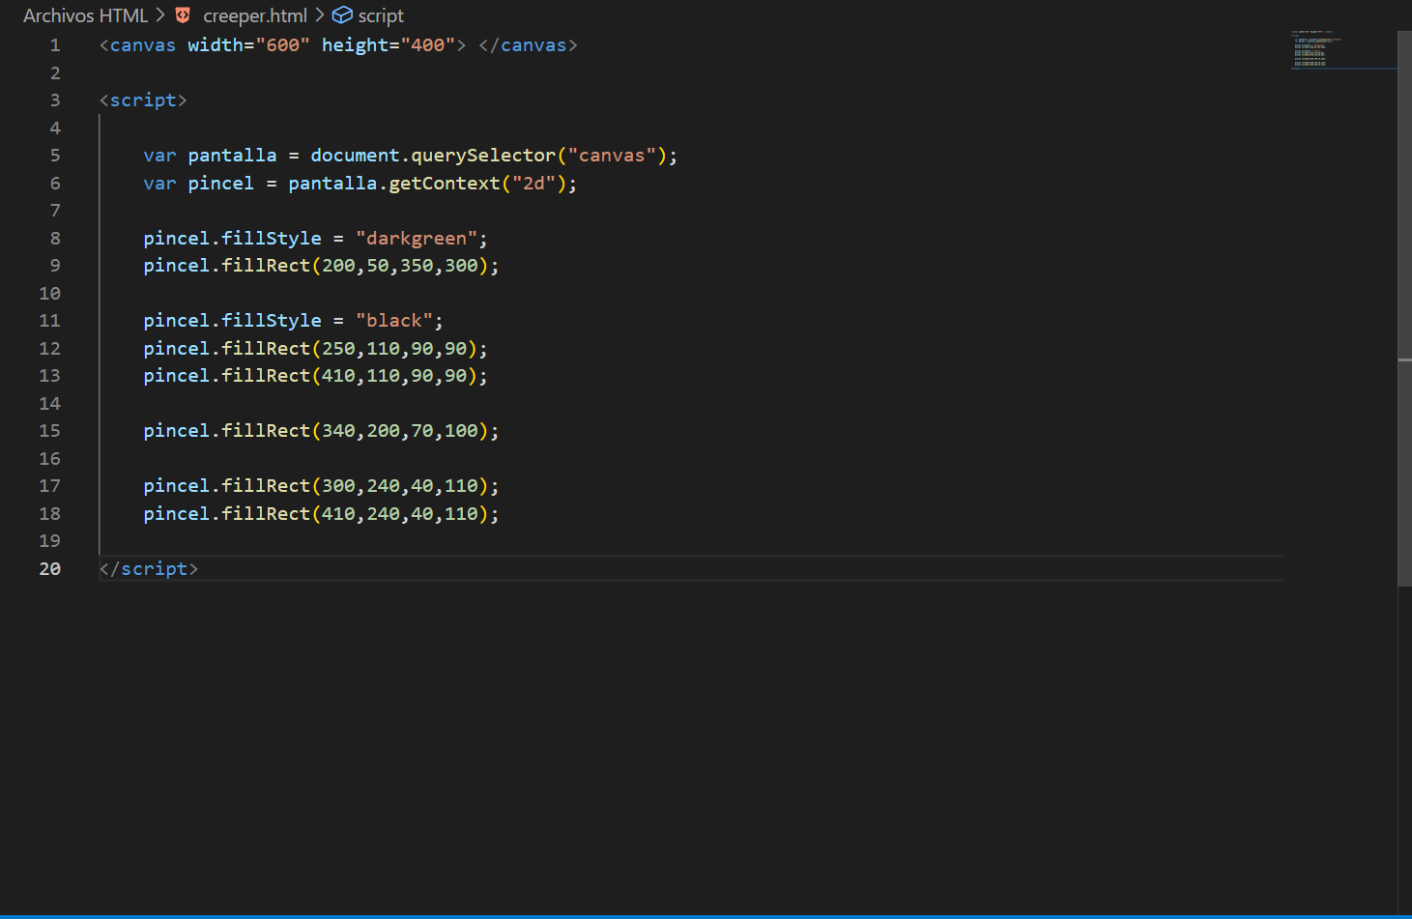The image size is (1412, 919).
Task: Expand chevron after creeper.html breadcrumb
Action: pos(320,15)
